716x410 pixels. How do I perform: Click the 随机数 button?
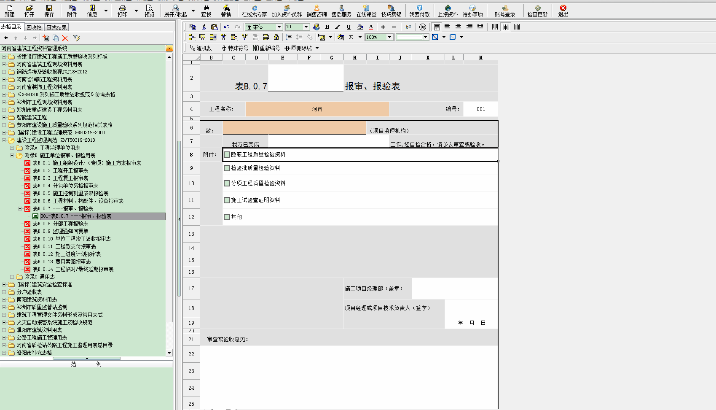201,48
